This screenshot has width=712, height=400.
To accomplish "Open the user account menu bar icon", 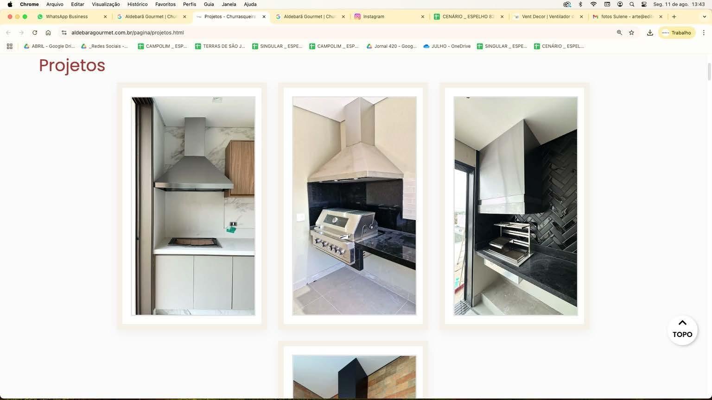I will pos(620,4).
